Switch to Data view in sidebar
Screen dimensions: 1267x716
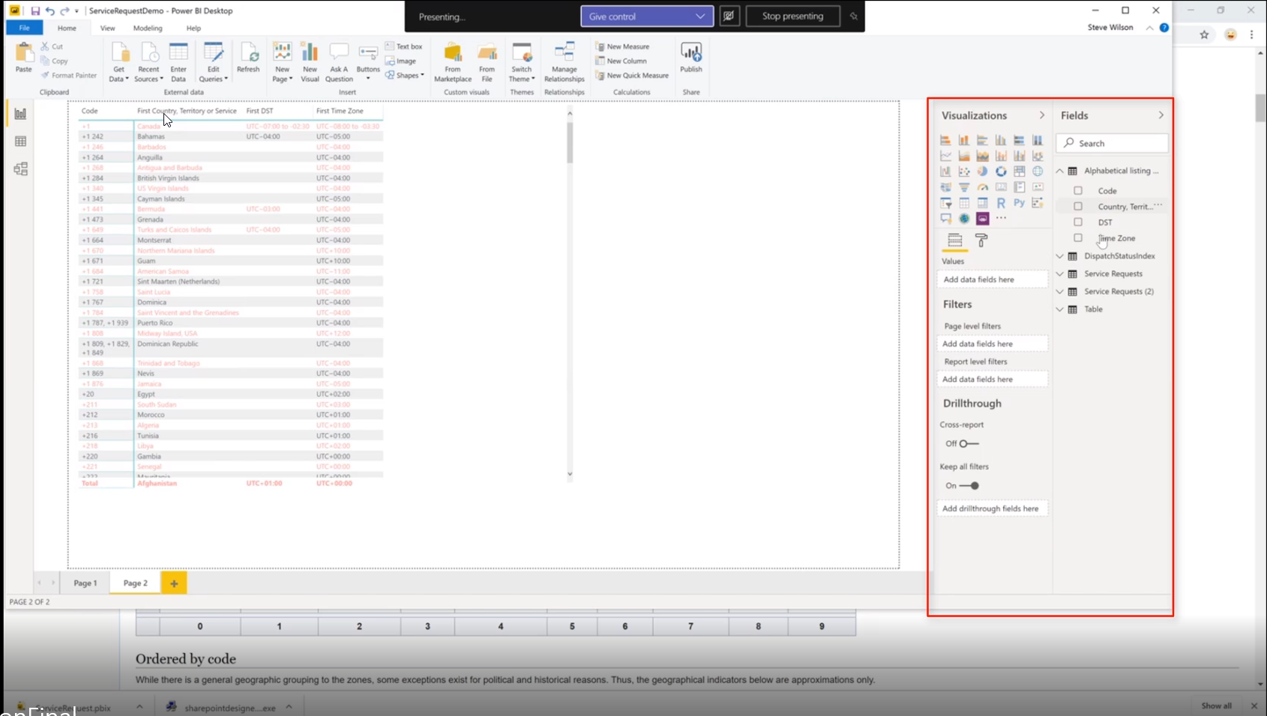[x=20, y=142]
